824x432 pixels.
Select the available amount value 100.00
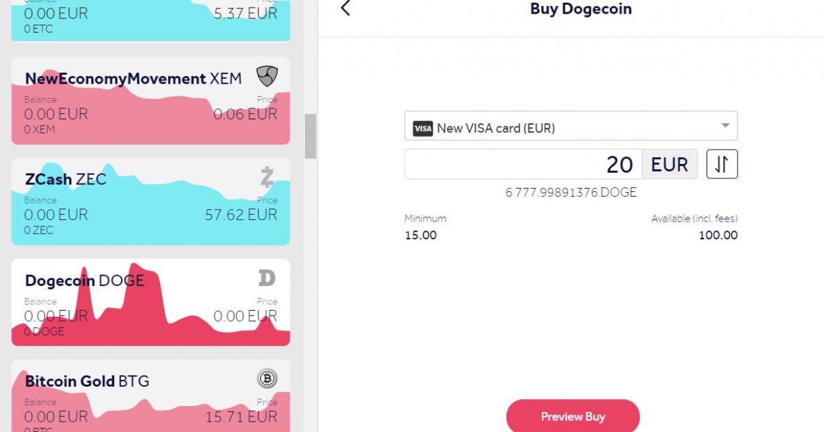(718, 235)
